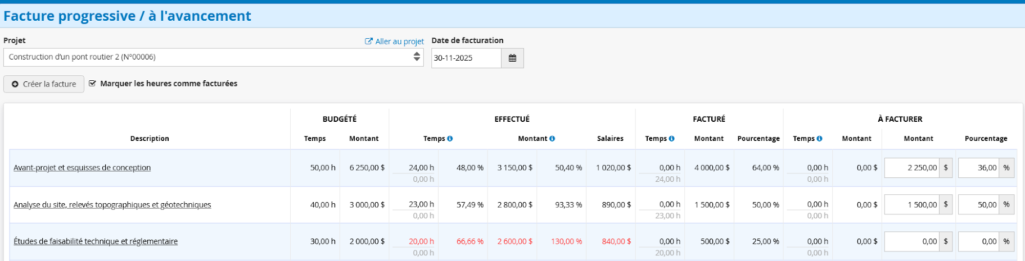
Task: Click the 50,00 h budgeted time
Action: click(x=323, y=168)
